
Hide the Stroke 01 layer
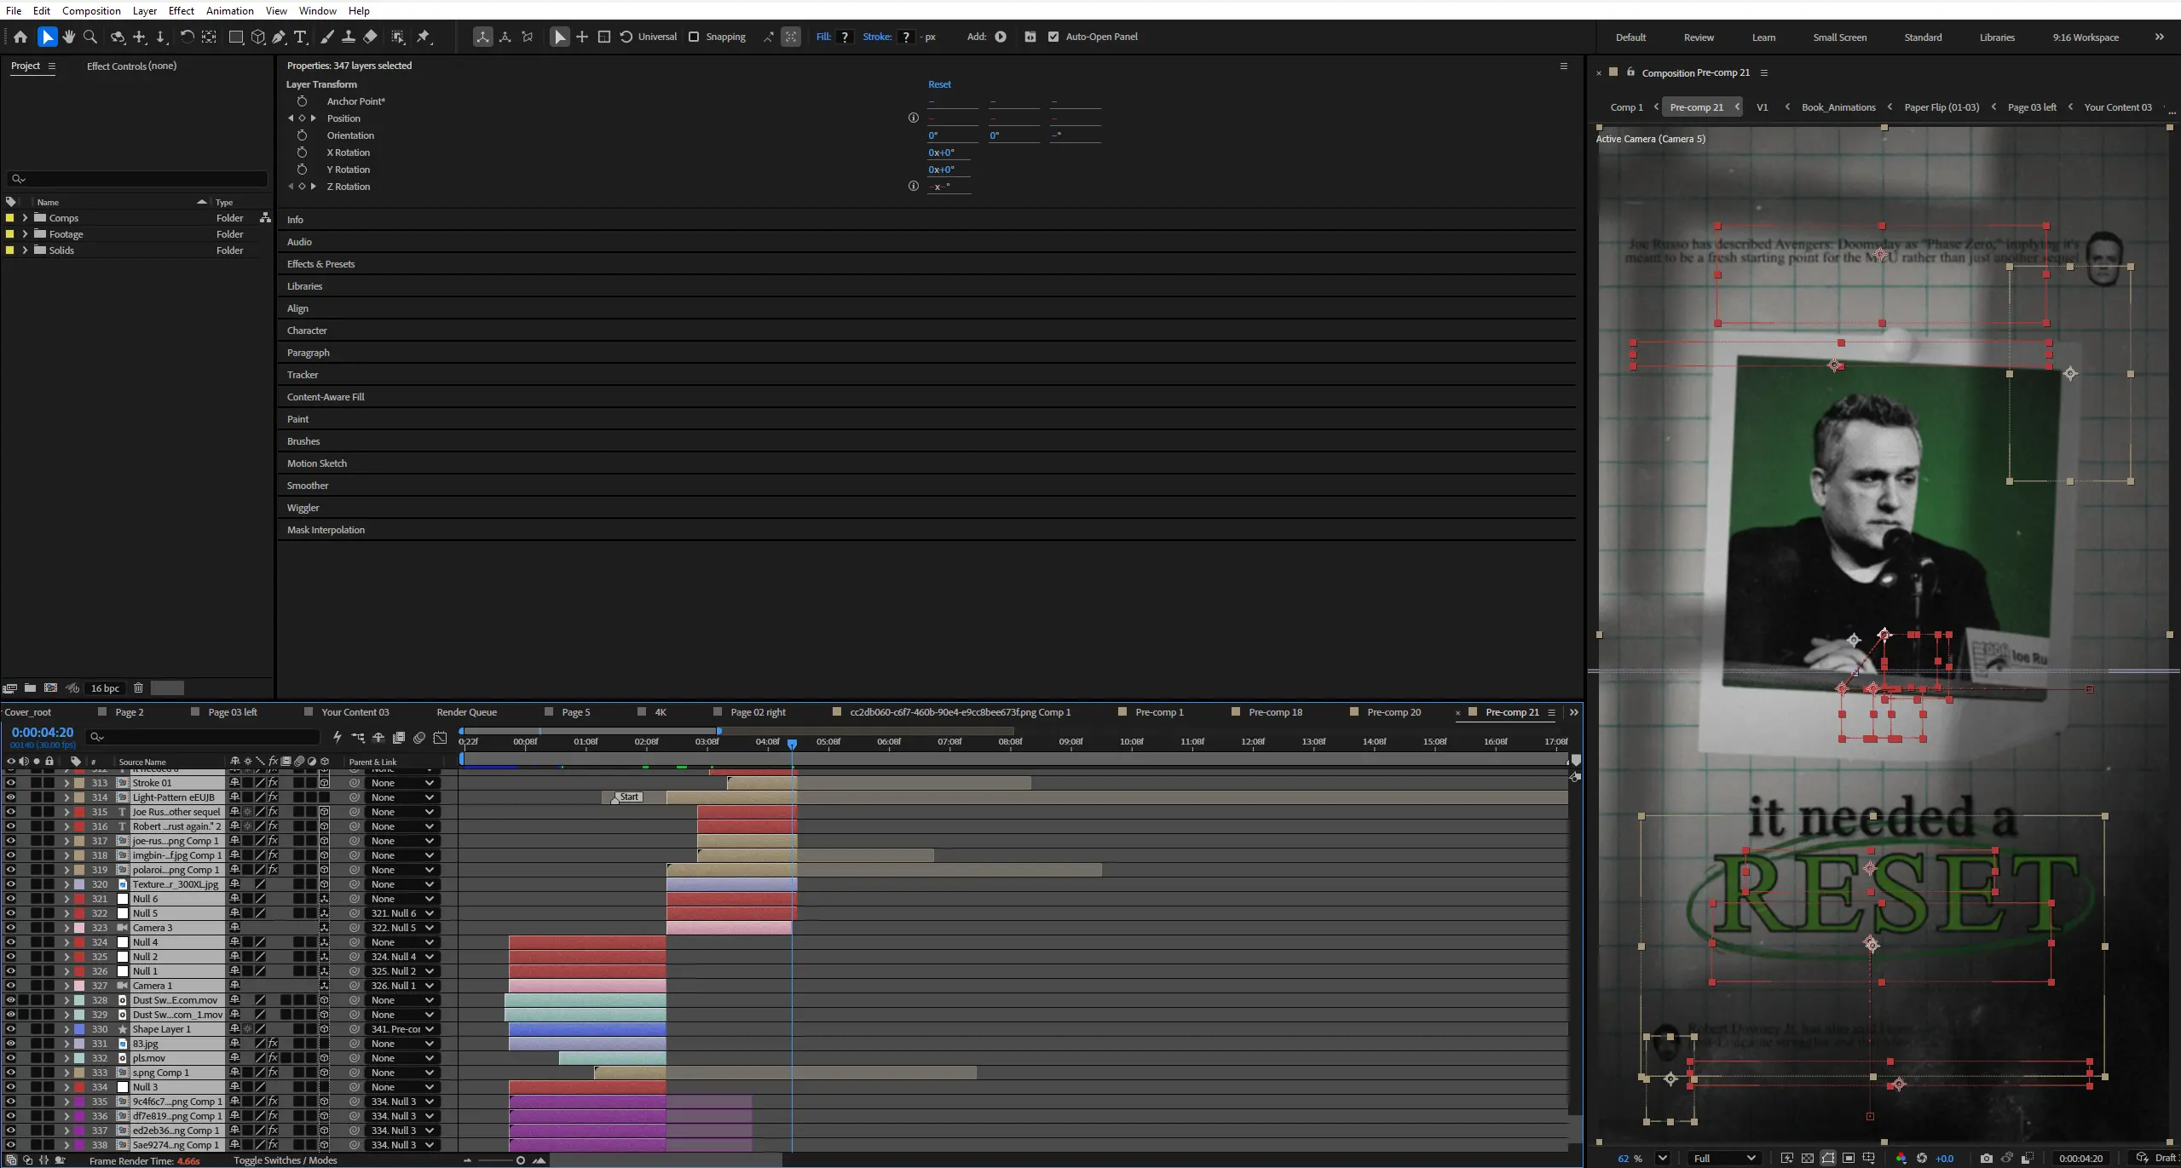click(x=10, y=783)
